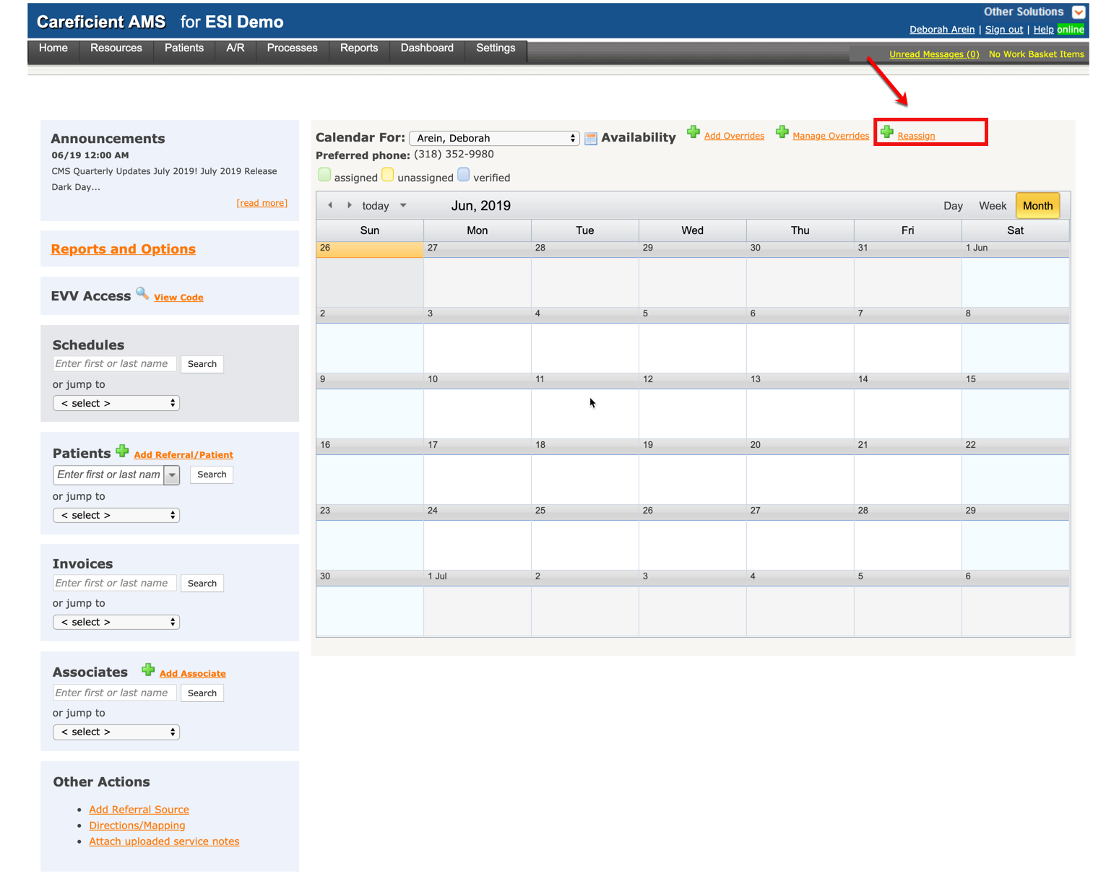Click read more in Announcements

click(x=262, y=204)
